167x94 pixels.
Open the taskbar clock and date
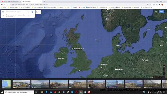click(x=160, y=92)
